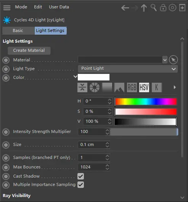The image size is (188, 202).
Task: Adjust Max Bounces with its stepper arrows
Action: (x=107, y=167)
